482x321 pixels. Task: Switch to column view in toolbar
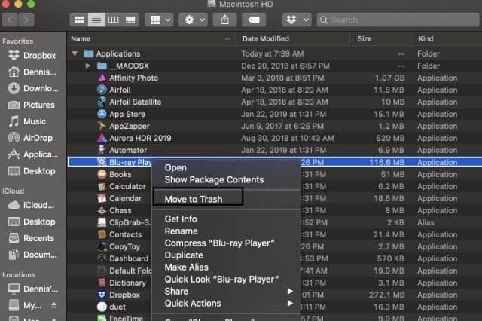[113, 20]
